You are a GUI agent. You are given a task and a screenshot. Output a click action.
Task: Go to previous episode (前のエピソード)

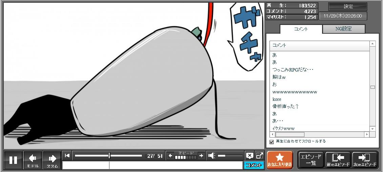pyautogui.click(x=338, y=160)
